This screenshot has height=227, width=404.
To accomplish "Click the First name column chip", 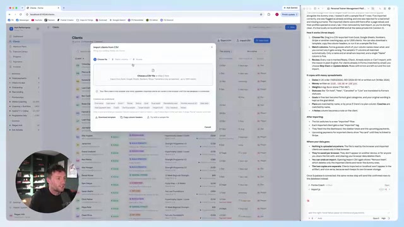I will coord(99,103).
